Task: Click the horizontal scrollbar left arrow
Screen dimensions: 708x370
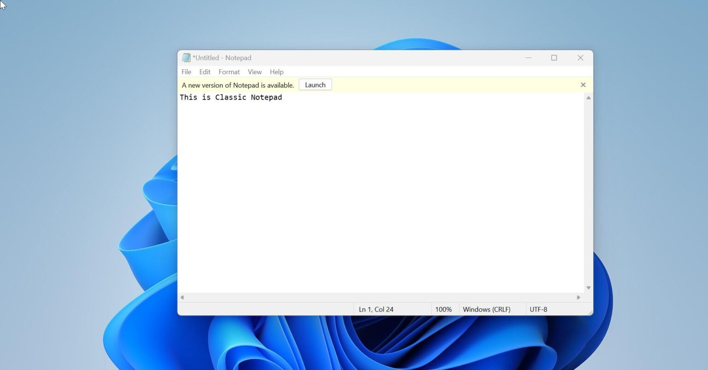Action: click(182, 298)
